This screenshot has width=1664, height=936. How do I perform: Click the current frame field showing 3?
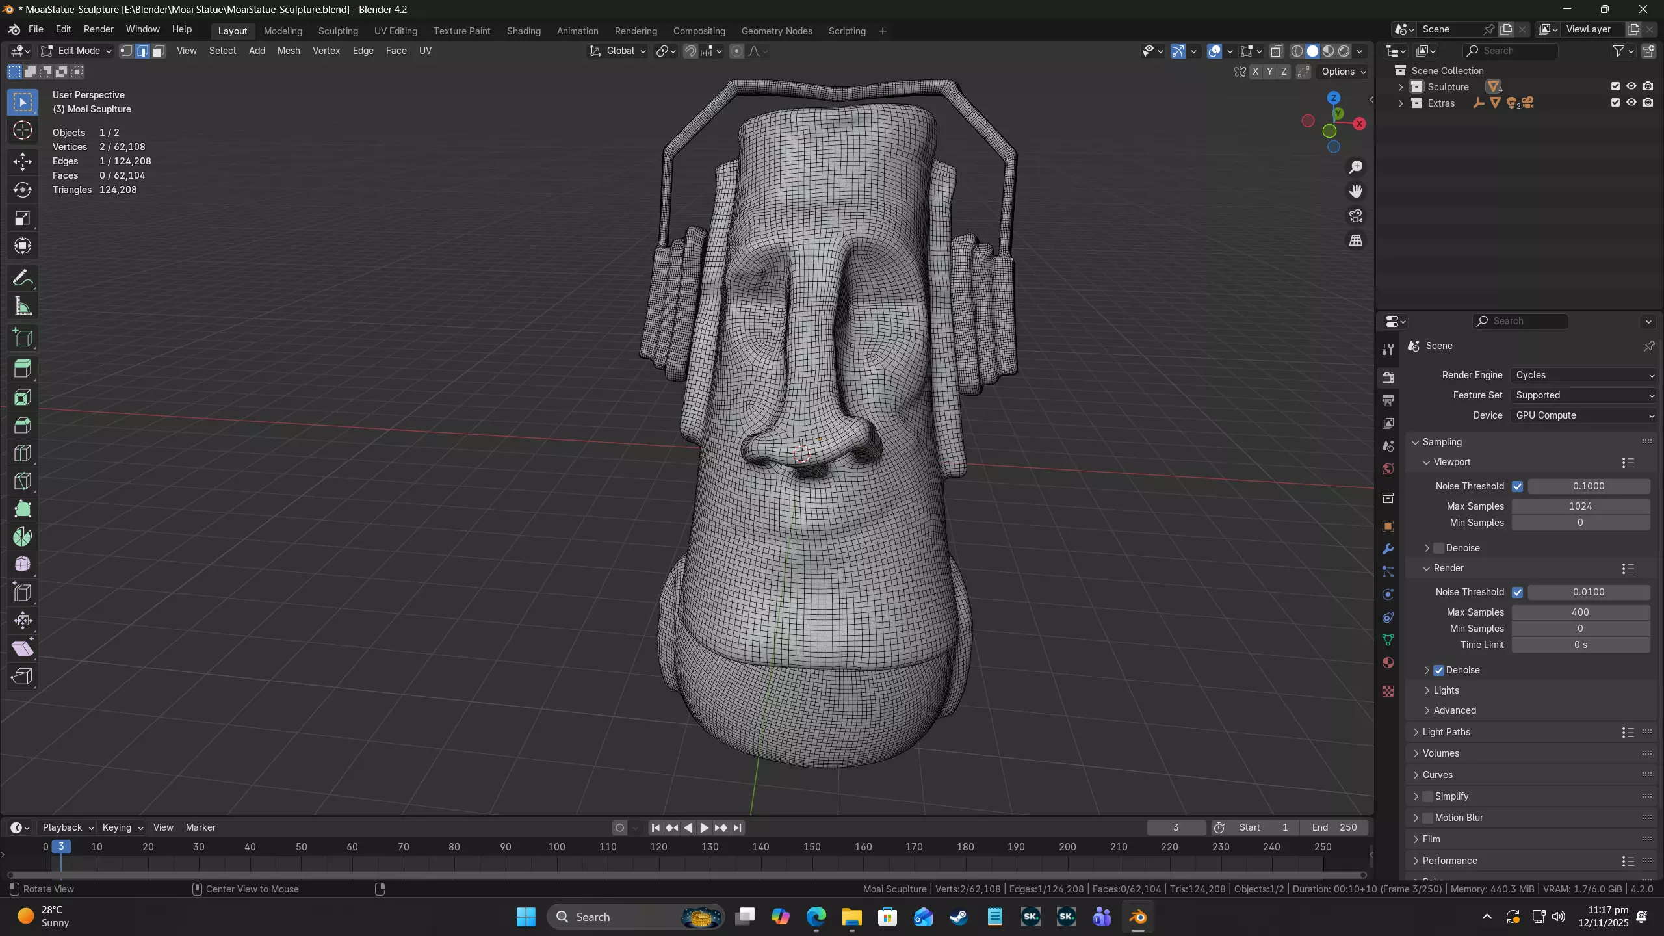(x=1176, y=827)
